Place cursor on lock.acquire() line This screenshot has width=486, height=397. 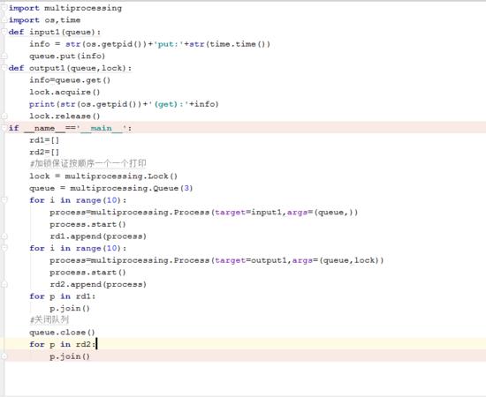[x=65, y=92]
